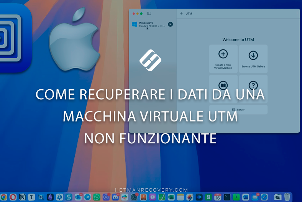Click the plus icon next to UTM title

[x=181, y=13]
